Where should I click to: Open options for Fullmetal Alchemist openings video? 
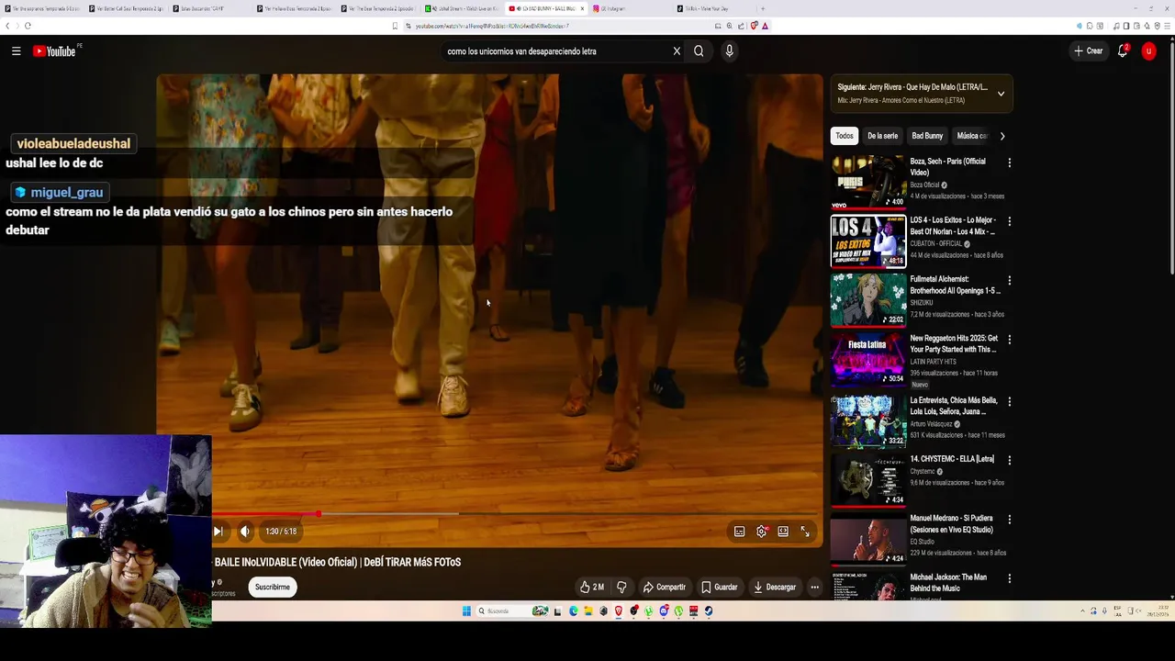pos(1009,280)
